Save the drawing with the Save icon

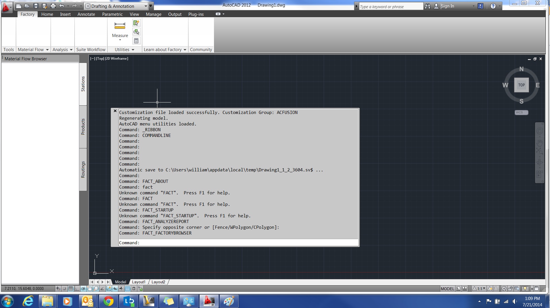[36, 6]
